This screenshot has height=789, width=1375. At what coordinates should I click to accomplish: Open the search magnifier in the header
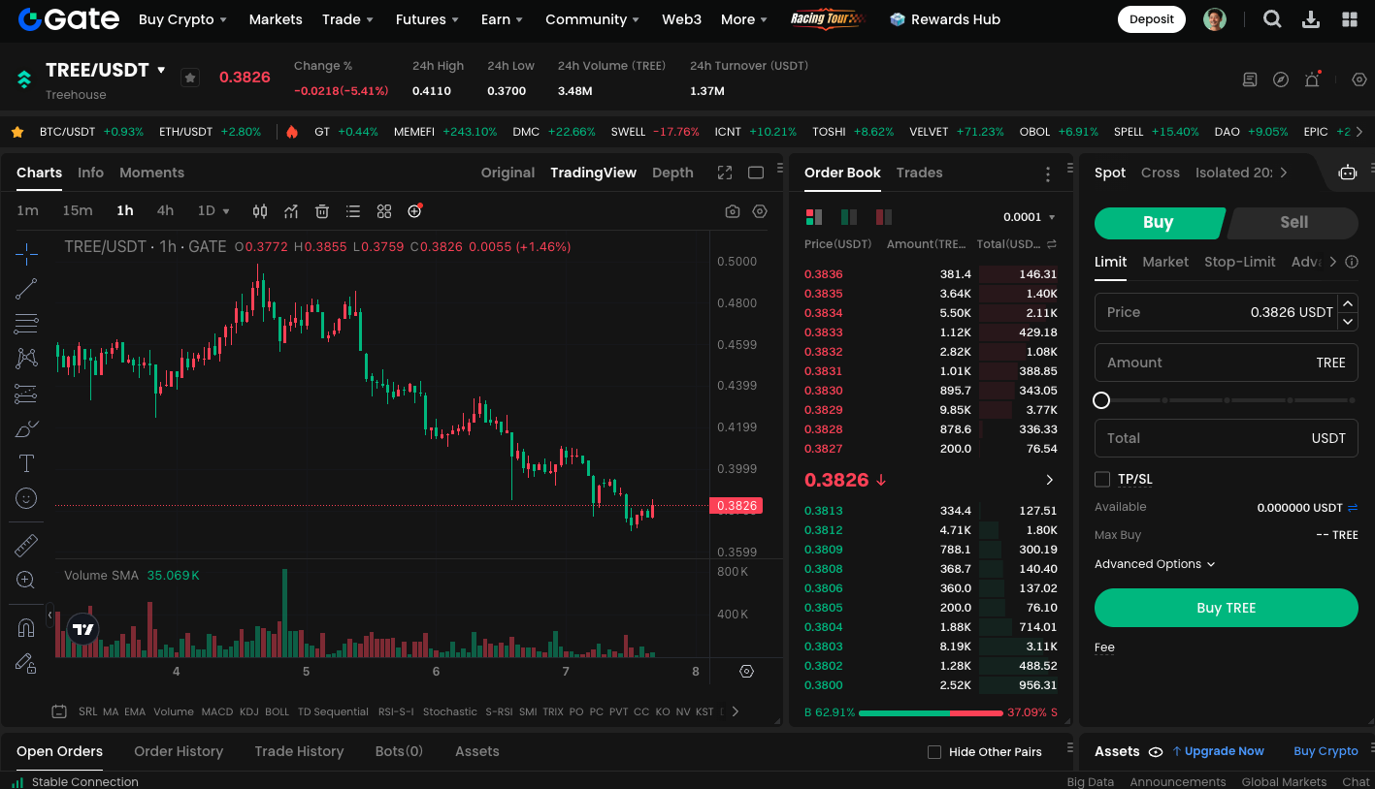[1272, 19]
